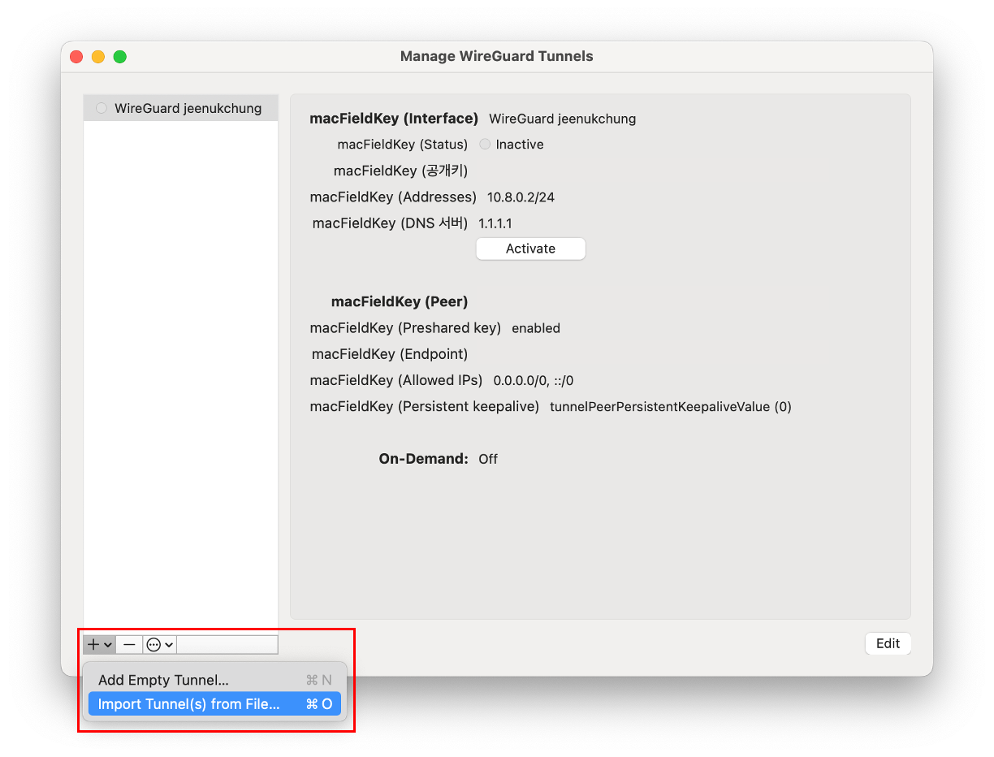Click the plus add-tunnel button

click(99, 644)
